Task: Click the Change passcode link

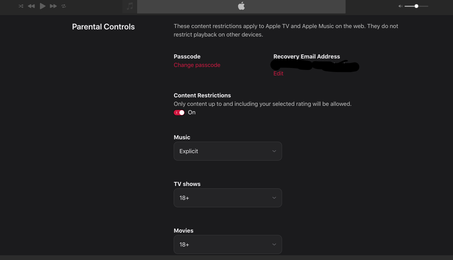Action: click(x=197, y=65)
